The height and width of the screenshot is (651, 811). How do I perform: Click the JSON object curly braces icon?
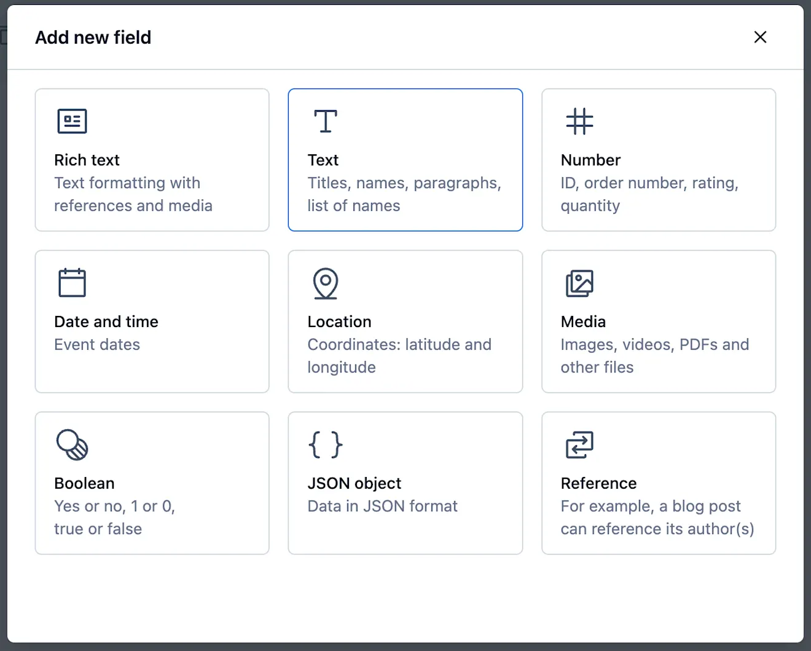click(x=326, y=444)
